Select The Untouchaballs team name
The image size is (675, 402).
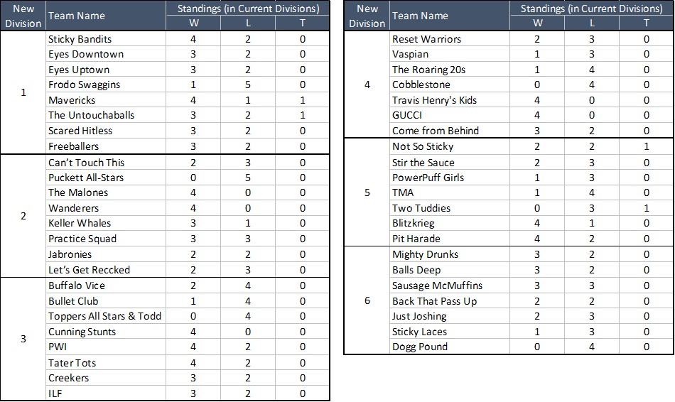[91, 115]
